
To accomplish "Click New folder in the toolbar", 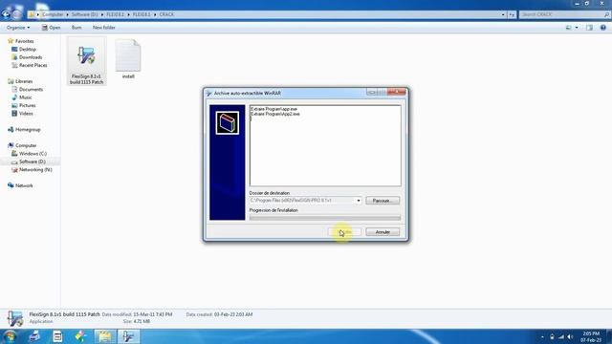I will tap(104, 28).
